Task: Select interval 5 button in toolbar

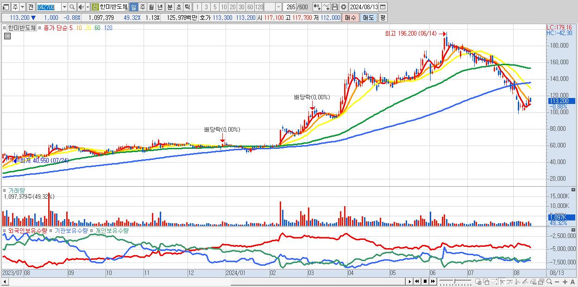Action: click(x=215, y=7)
